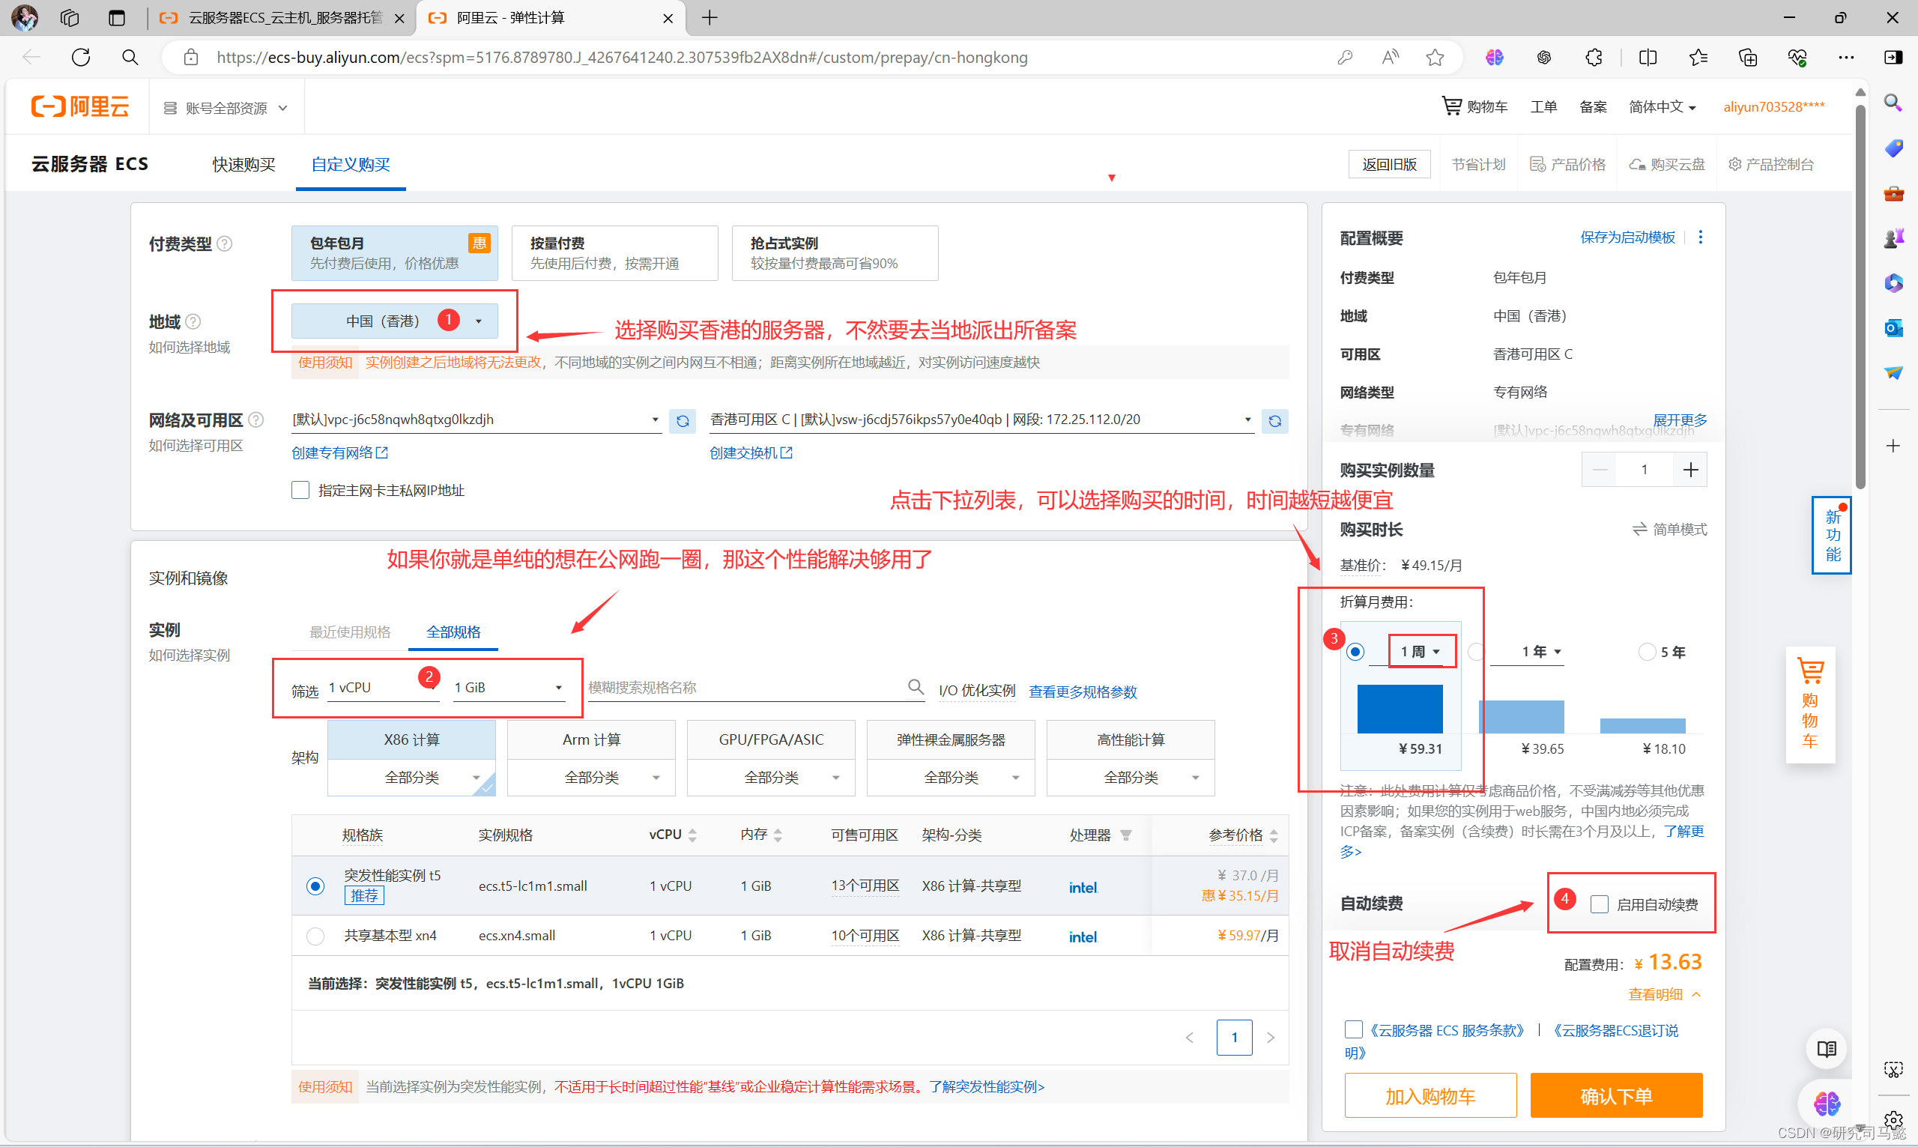1918x1147 pixels.
Task: Open 最近使用规格 tab
Action: pos(350,632)
